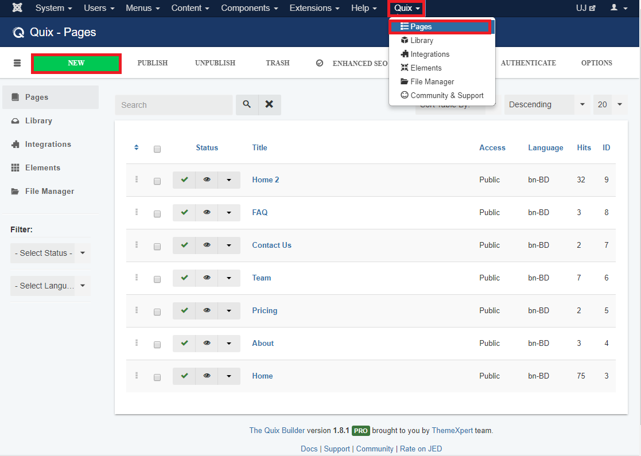Click the green check status for Contact Us
Screen dimensions: 641x456
point(184,245)
